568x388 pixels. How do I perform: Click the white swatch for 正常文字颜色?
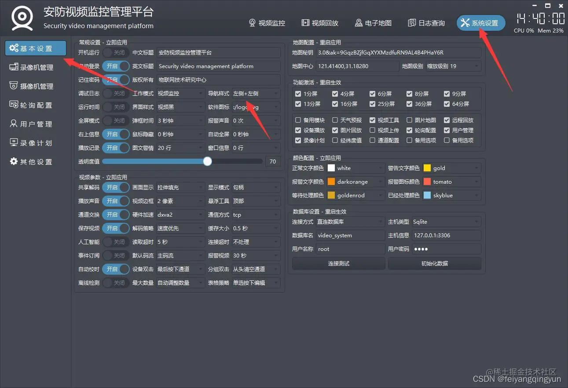[331, 168]
